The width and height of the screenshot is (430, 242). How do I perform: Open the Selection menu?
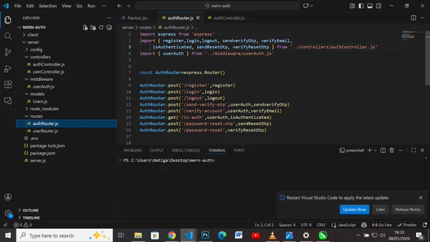coord(47,6)
